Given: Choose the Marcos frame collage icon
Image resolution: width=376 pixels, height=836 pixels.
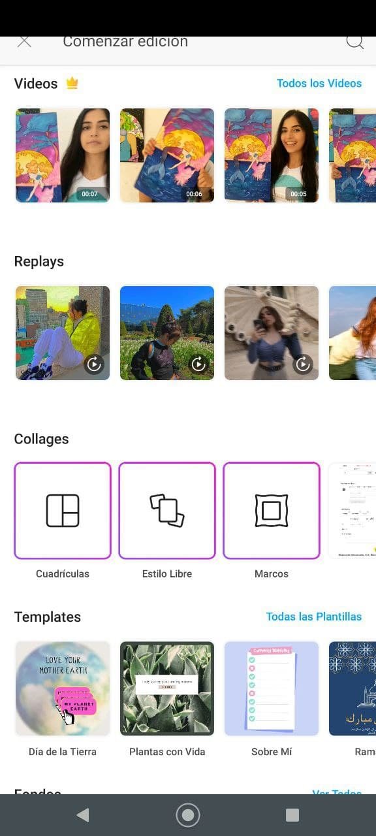Looking at the screenshot, I should (272, 511).
